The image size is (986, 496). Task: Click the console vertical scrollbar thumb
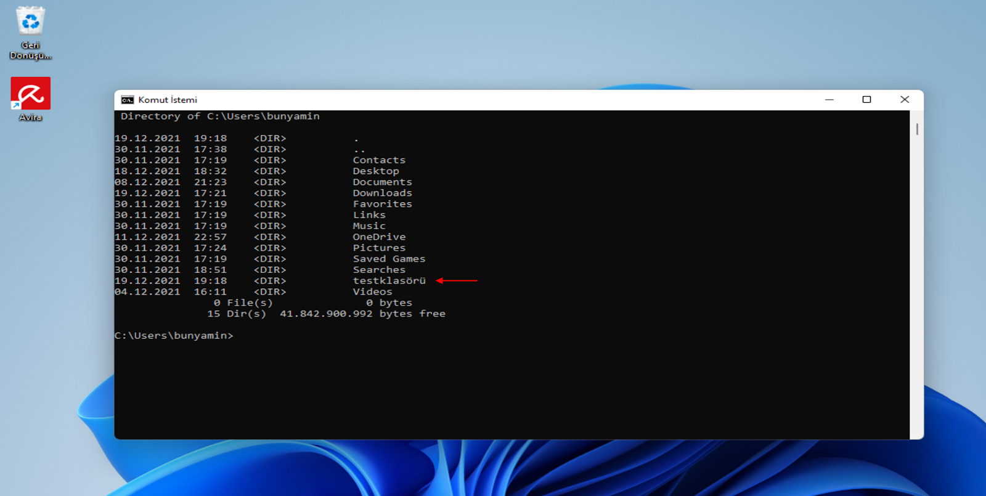[917, 129]
